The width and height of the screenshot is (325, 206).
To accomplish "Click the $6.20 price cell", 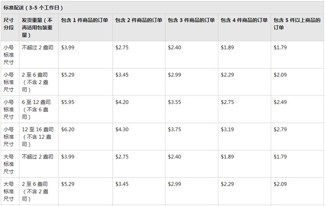I will (x=68, y=130).
